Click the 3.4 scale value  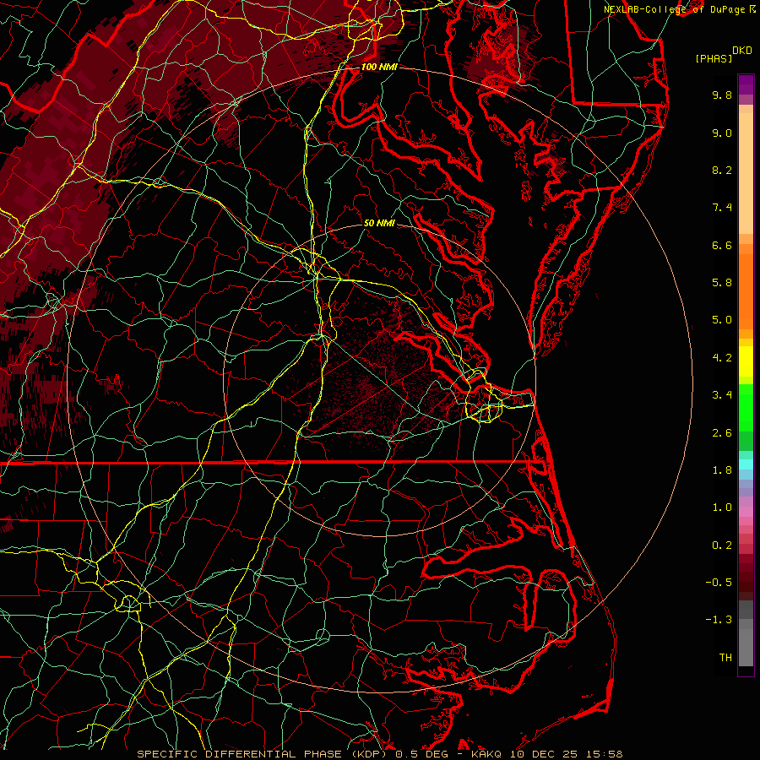722,395
